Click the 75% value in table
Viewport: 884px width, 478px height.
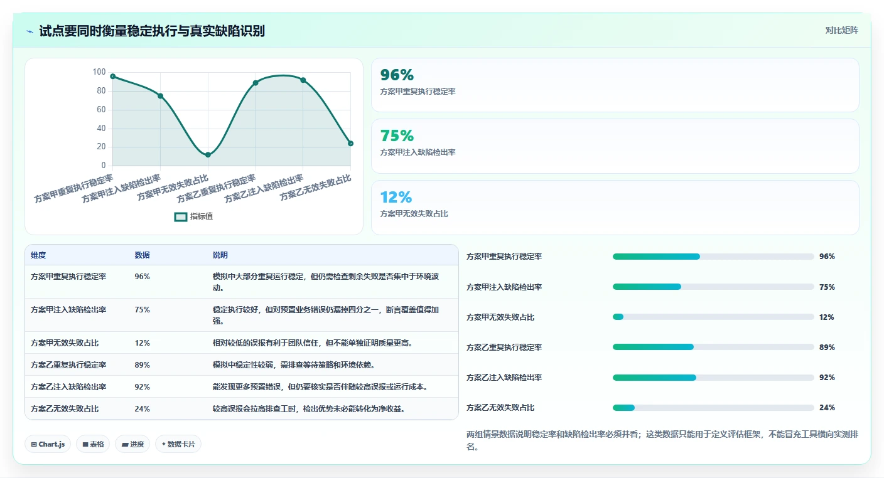[x=142, y=309]
